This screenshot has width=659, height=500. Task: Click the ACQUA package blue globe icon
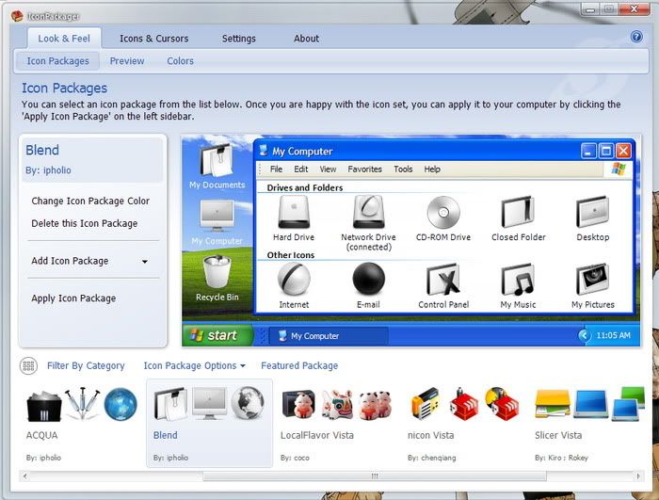(121, 405)
